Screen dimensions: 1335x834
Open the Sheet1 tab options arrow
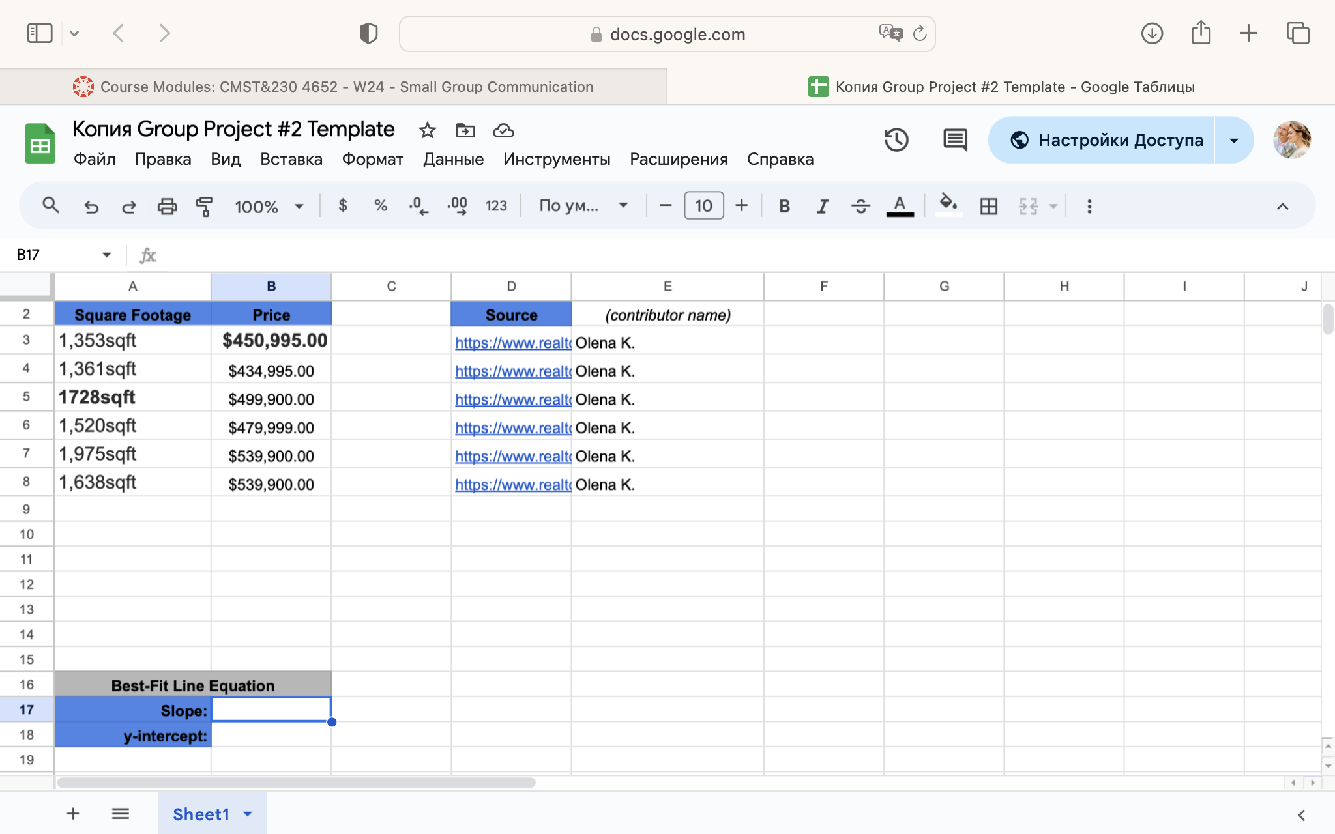tap(248, 814)
